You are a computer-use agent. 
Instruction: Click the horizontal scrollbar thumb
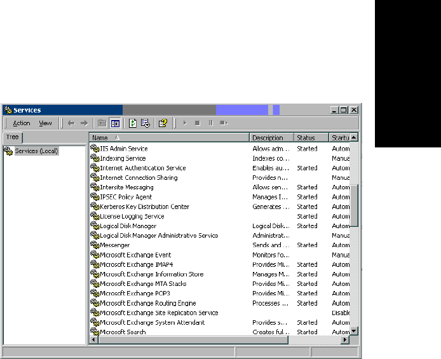point(193,340)
